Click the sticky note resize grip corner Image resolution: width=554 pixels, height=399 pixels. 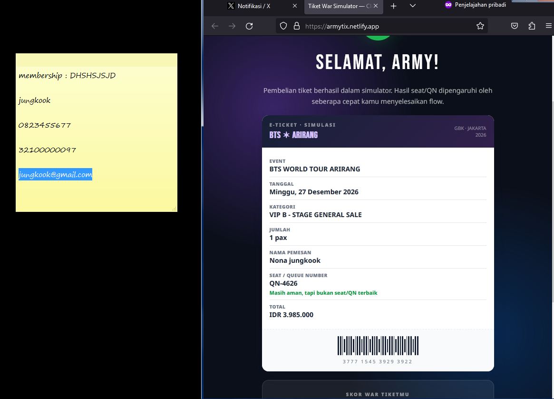(x=174, y=209)
